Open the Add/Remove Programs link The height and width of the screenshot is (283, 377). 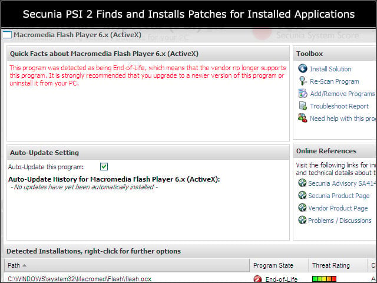(x=342, y=94)
